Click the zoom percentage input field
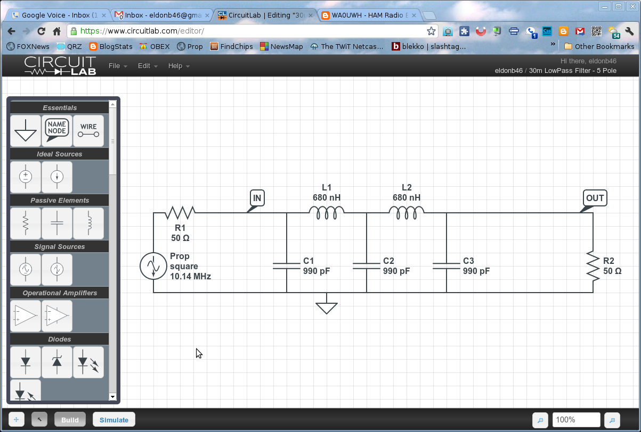 tap(576, 420)
